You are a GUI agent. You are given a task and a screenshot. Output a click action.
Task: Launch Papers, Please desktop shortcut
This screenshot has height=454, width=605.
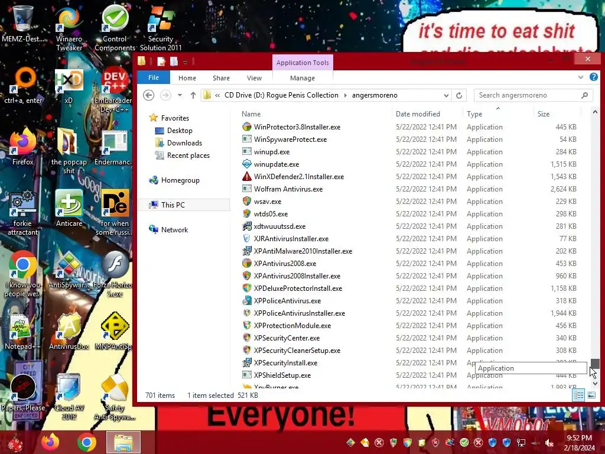click(23, 393)
